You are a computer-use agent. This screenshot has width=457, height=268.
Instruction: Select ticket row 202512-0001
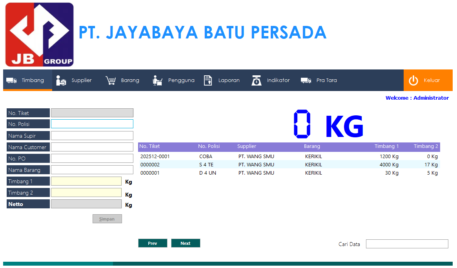click(289, 157)
